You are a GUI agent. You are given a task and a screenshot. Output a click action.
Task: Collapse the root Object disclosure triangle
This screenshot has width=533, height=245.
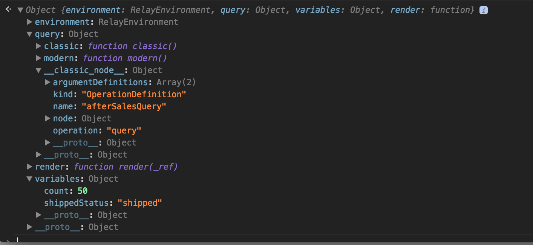[20, 10]
